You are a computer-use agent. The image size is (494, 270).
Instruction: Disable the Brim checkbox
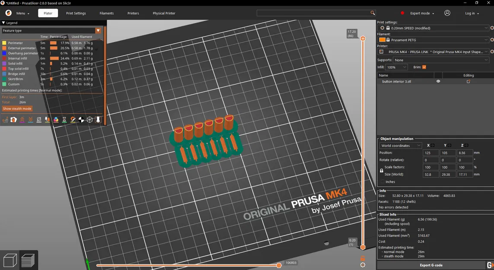[424, 67]
